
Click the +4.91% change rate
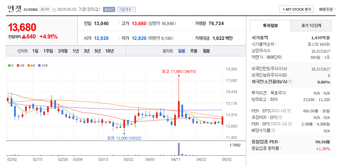[x=48, y=37]
